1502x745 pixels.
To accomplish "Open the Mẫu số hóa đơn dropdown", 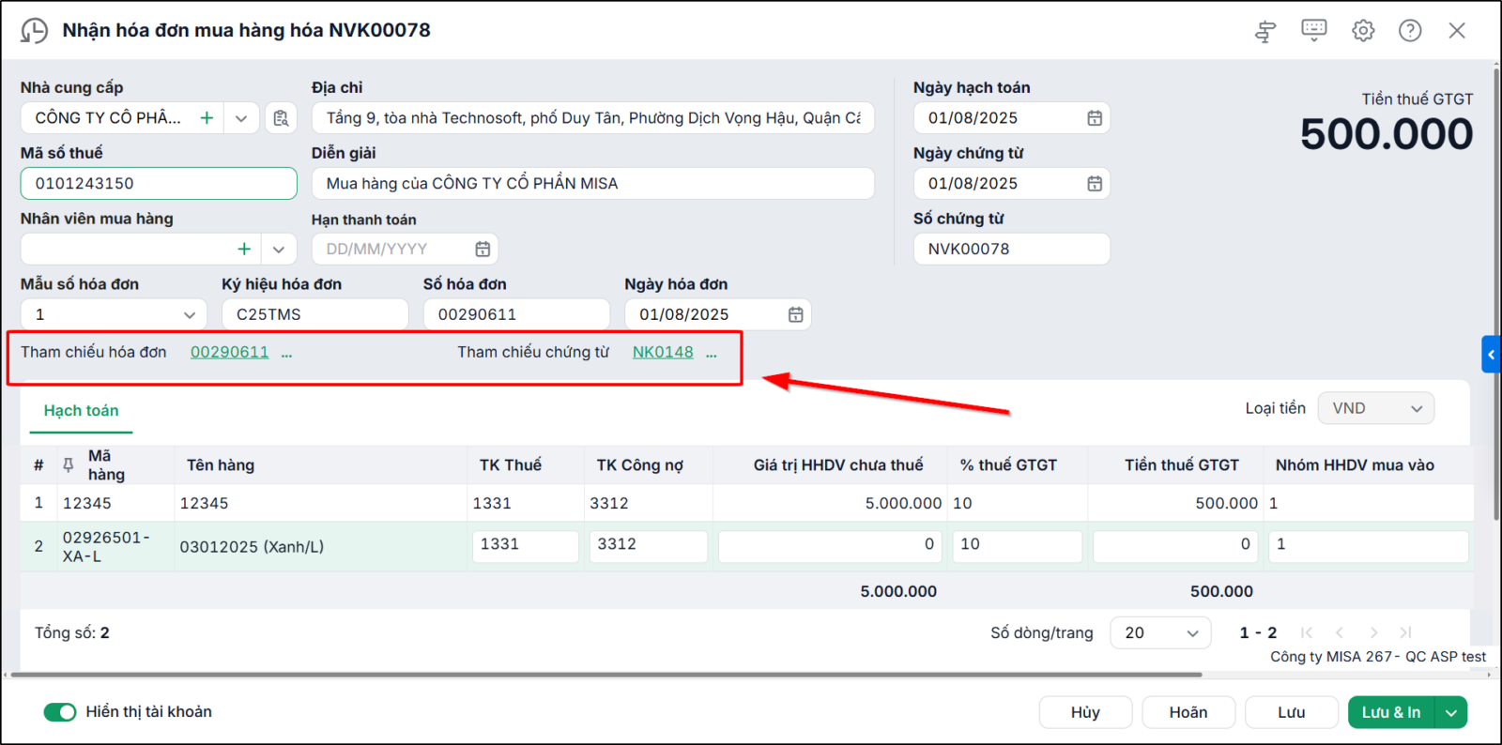I will 190,315.
